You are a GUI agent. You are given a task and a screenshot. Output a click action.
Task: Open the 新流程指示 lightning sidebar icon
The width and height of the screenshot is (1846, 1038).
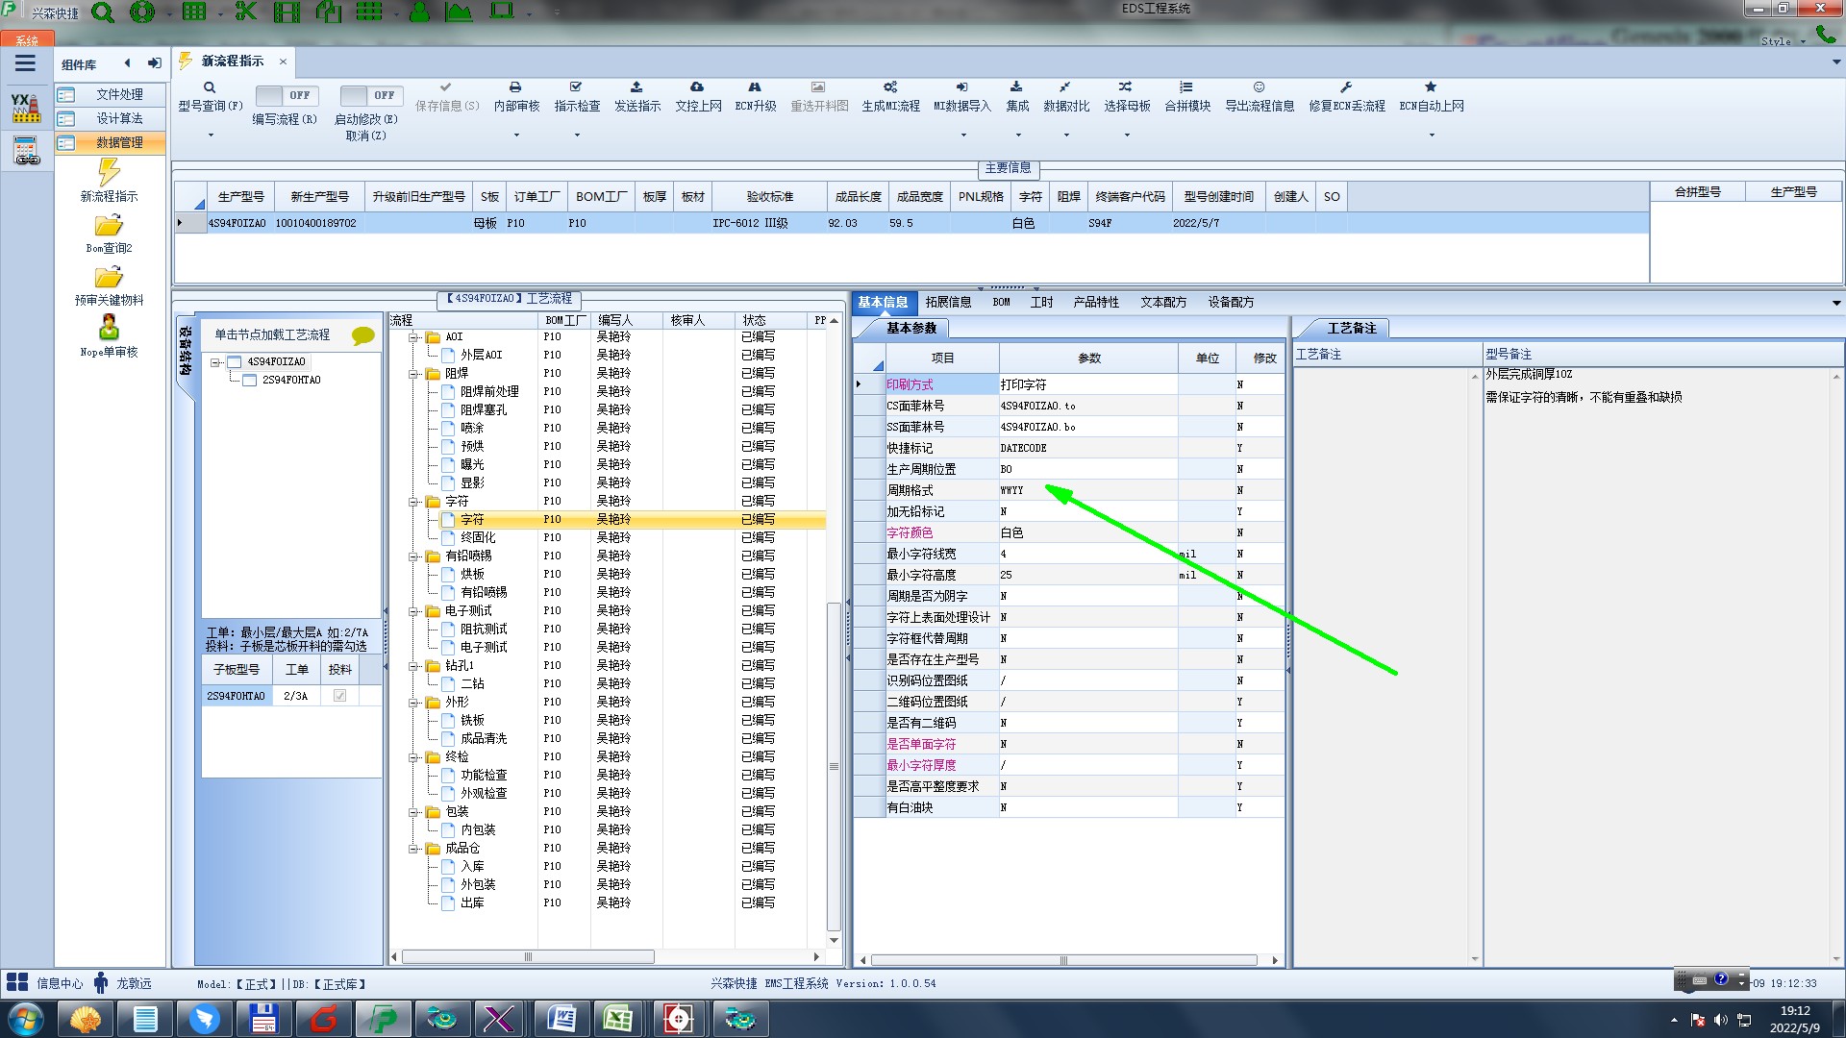[x=109, y=173]
